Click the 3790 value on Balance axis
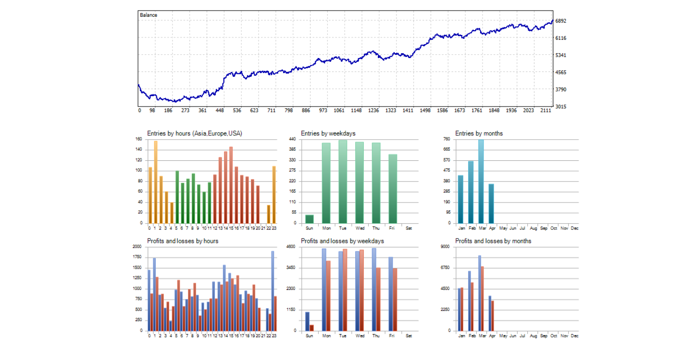The width and height of the screenshot is (695, 347). point(561,90)
